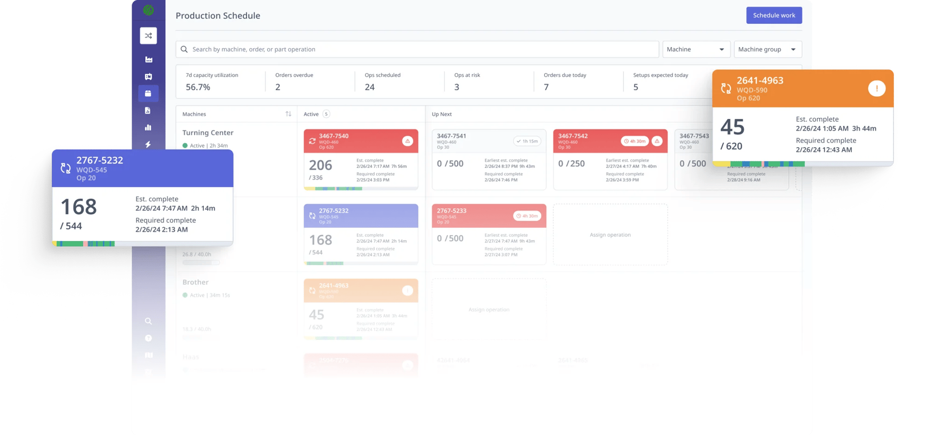
Task: Click 4h 30m clock badge on 3467-7542
Action: pos(634,141)
